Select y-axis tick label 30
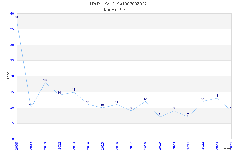 click(12, 45)
